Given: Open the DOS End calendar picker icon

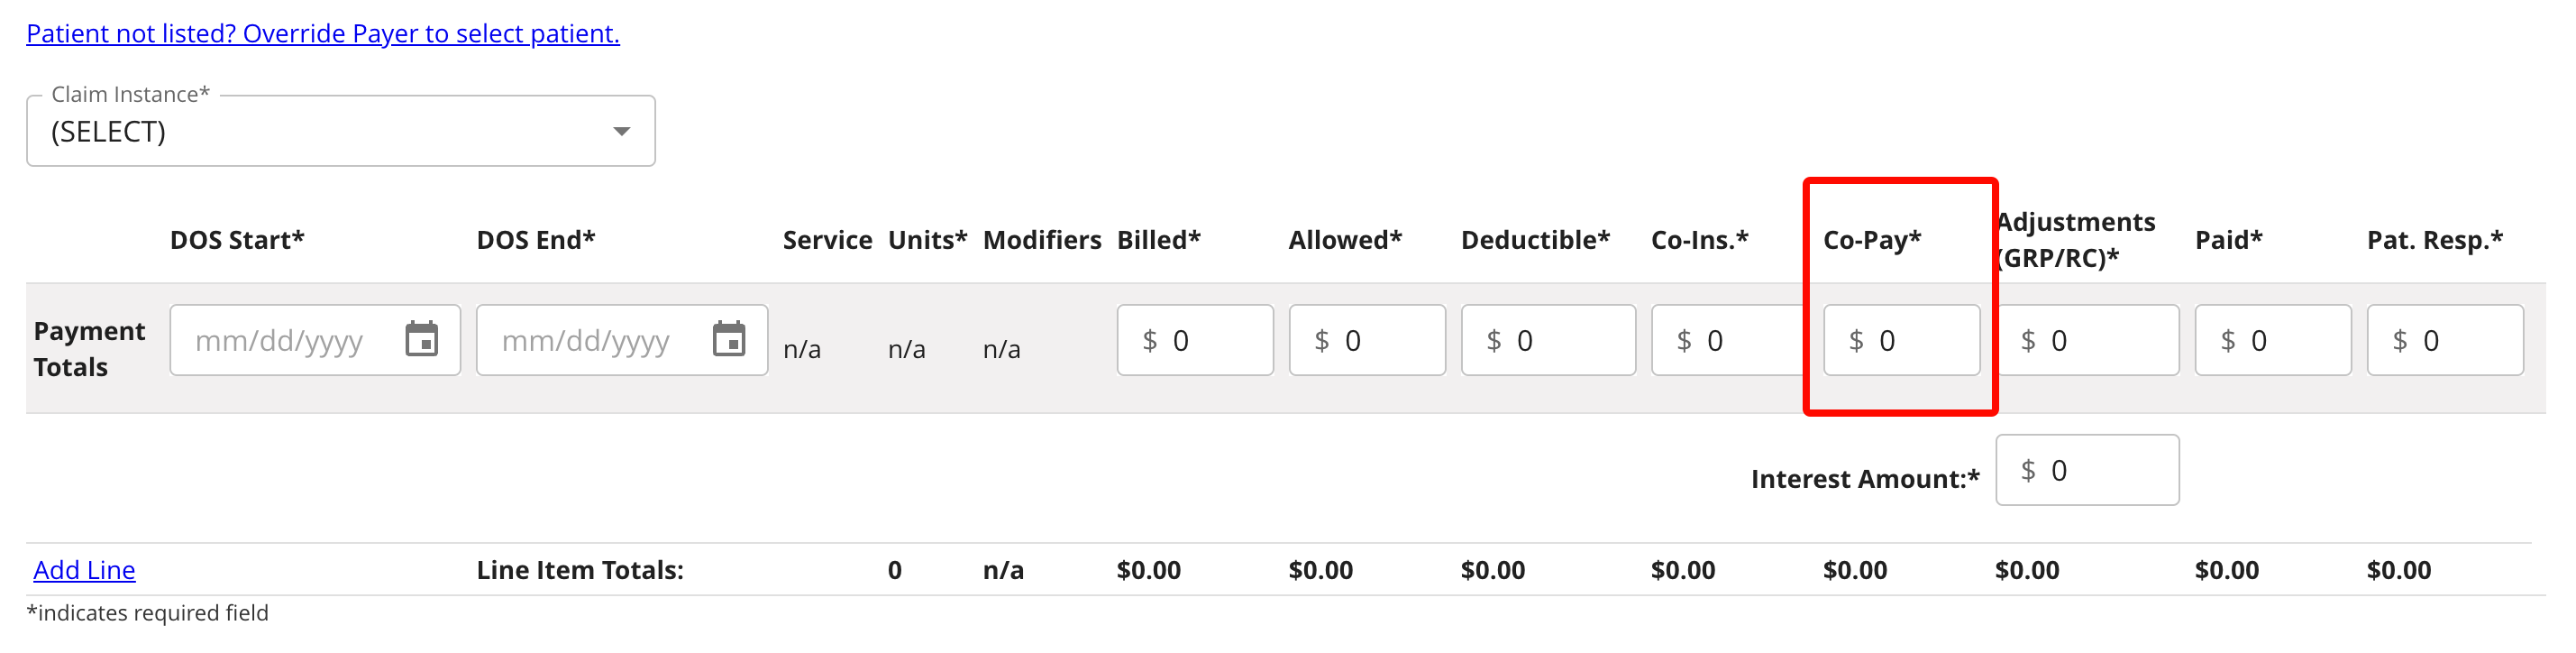Looking at the screenshot, I should pyautogui.click(x=728, y=340).
